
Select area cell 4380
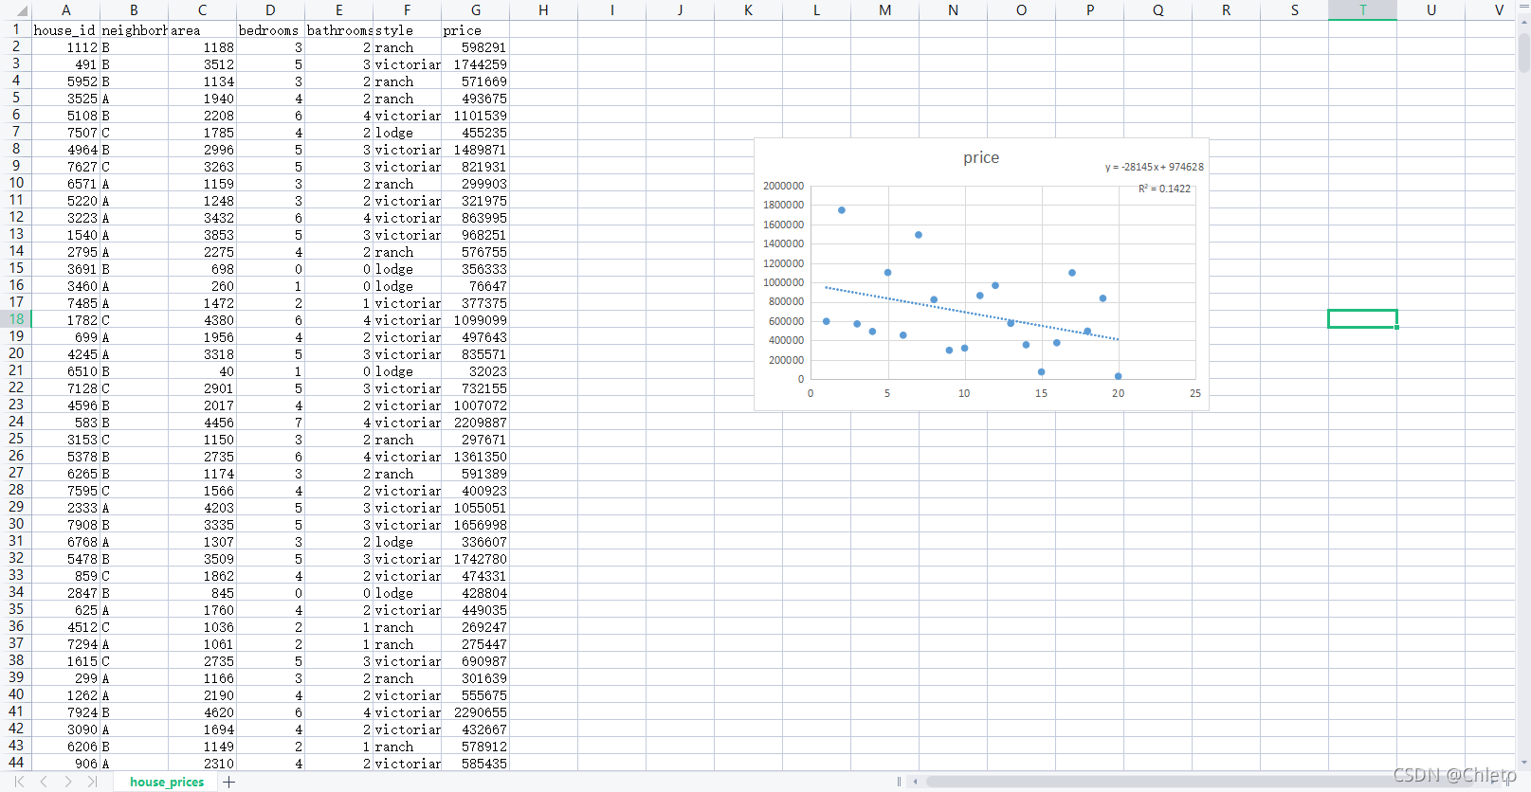(x=202, y=320)
